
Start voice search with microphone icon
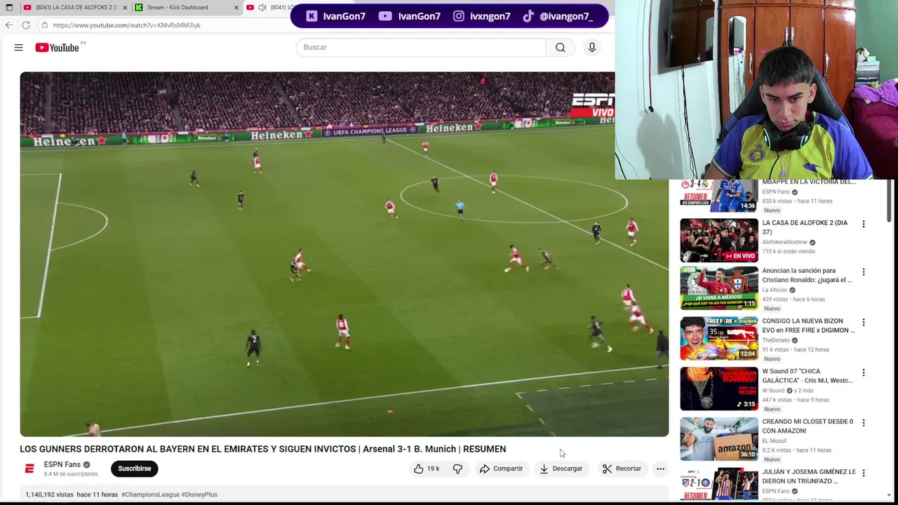pyautogui.click(x=591, y=47)
